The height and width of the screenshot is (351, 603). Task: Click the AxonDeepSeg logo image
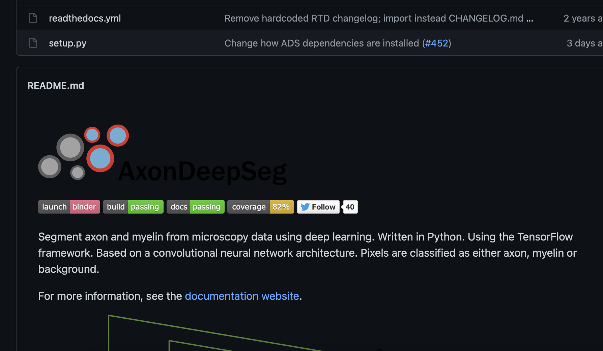[162, 154]
